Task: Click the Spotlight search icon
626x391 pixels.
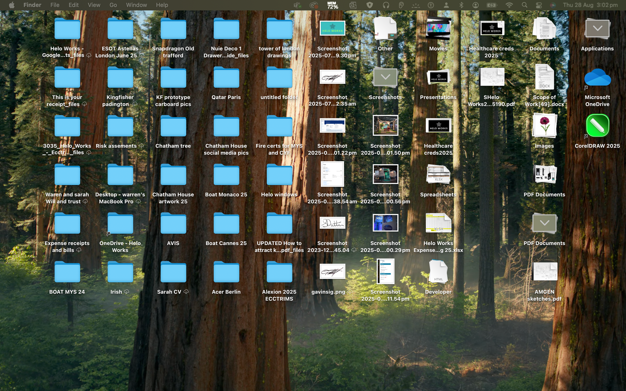Action: click(x=524, y=5)
